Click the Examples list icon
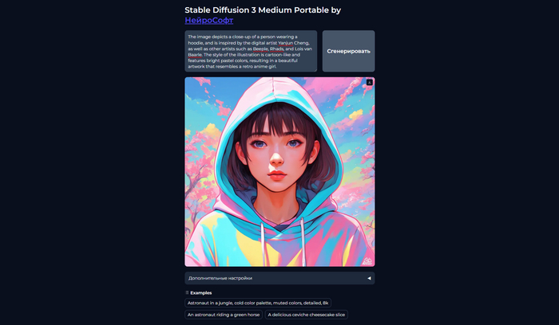Image resolution: width=559 pixels, height=325 pixels. point(187,292)
